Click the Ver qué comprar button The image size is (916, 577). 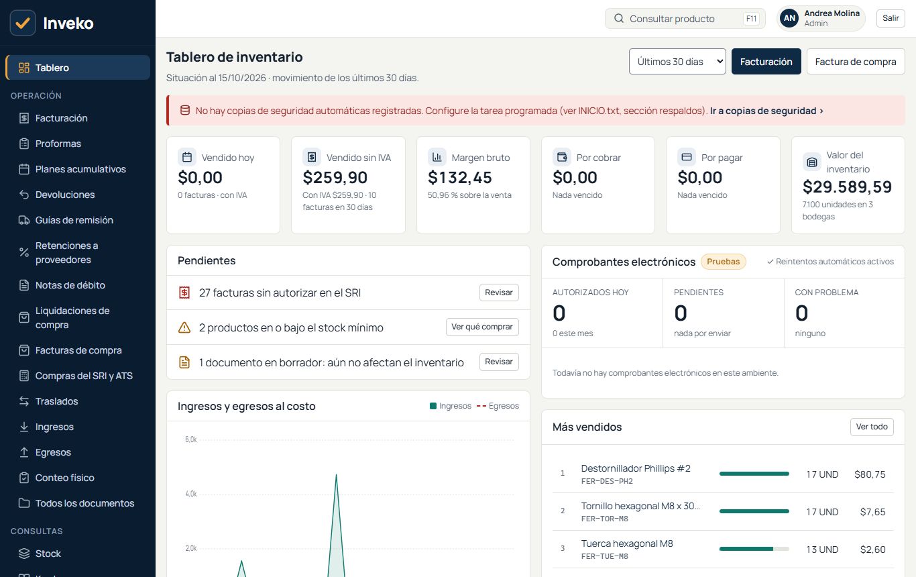pos(482,327)
